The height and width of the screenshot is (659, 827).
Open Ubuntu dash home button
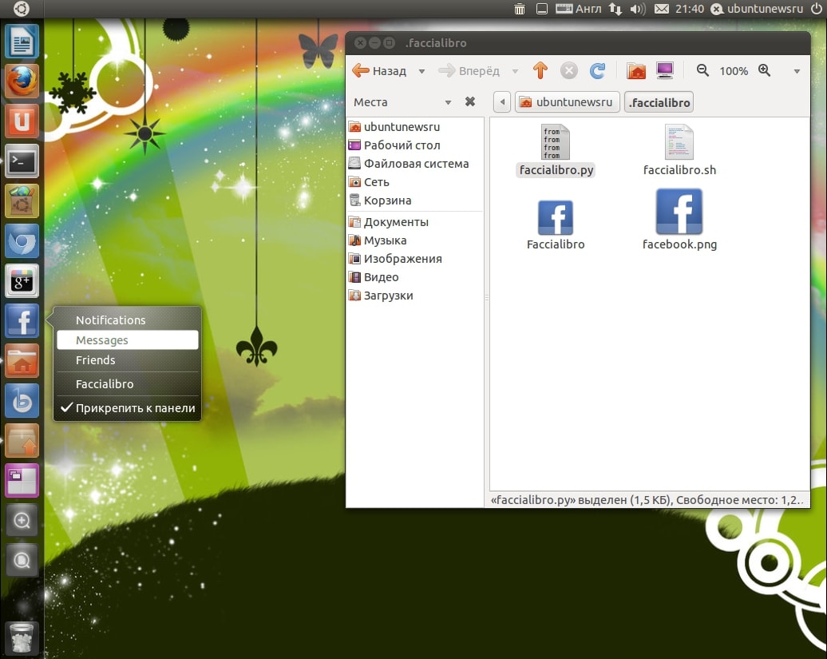(x=21, y=9)
